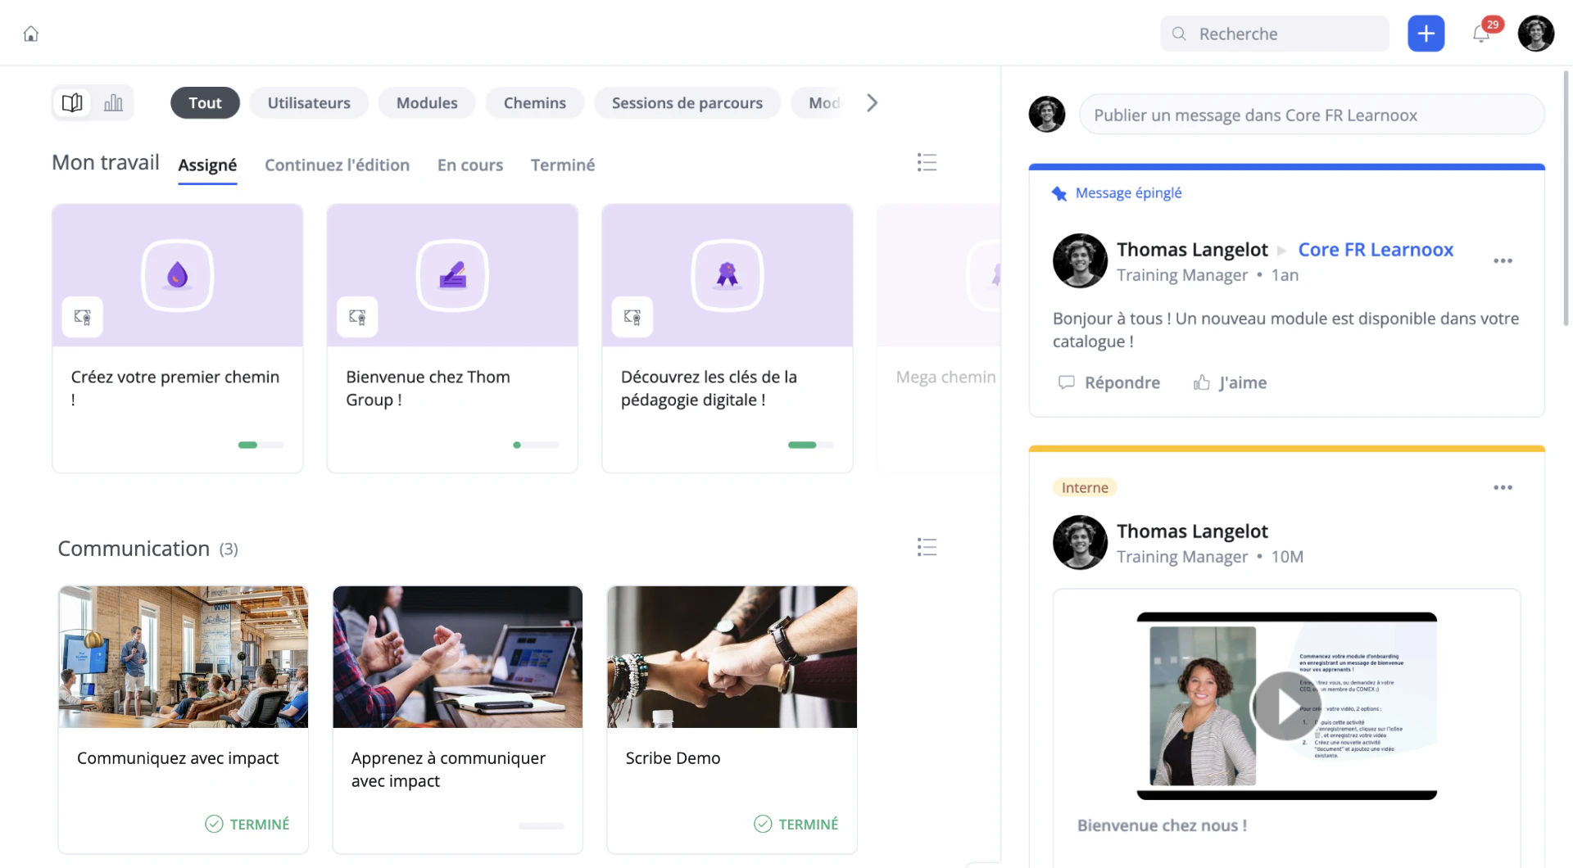Switch to the statistics chart view

click(x=113, y=102)
